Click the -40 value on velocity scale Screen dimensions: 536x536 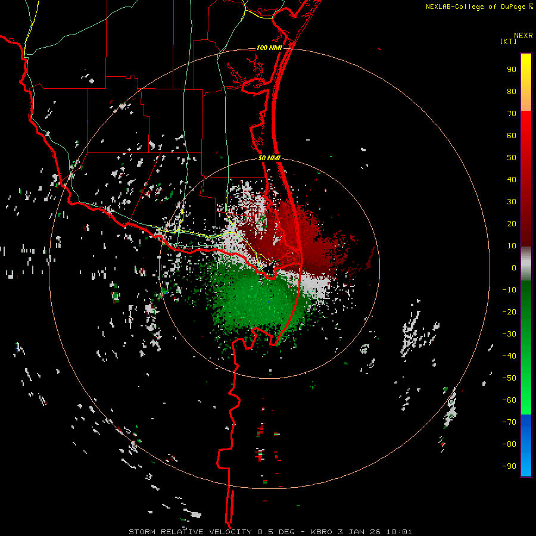tap(509, 356)
